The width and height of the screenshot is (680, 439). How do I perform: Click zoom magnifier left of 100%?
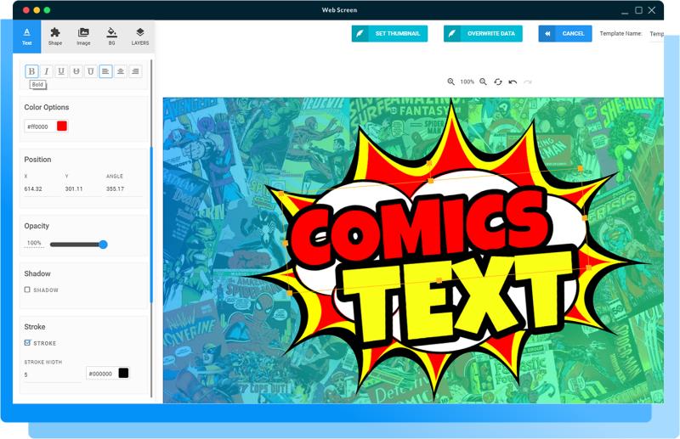451,82
